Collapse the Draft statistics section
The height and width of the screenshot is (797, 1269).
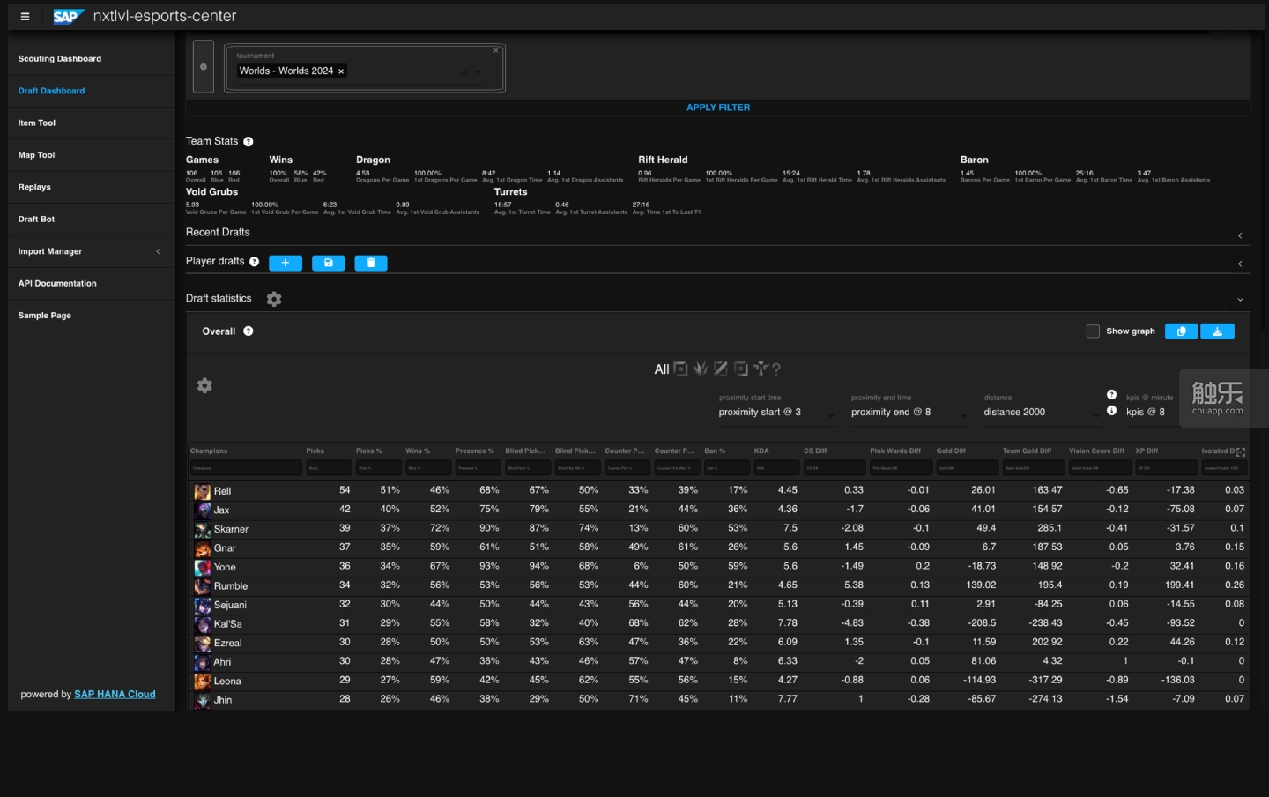coord(1240,300)
